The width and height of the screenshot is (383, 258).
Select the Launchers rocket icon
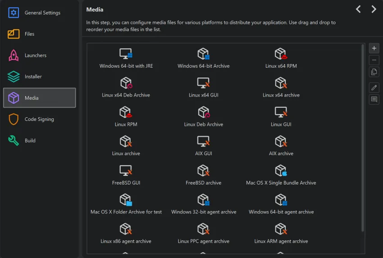coord(14,55)
